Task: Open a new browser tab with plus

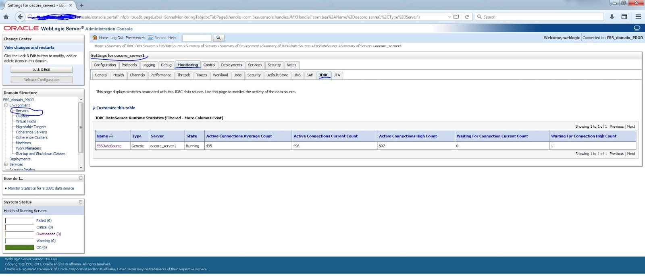Action: coord(81,5)
